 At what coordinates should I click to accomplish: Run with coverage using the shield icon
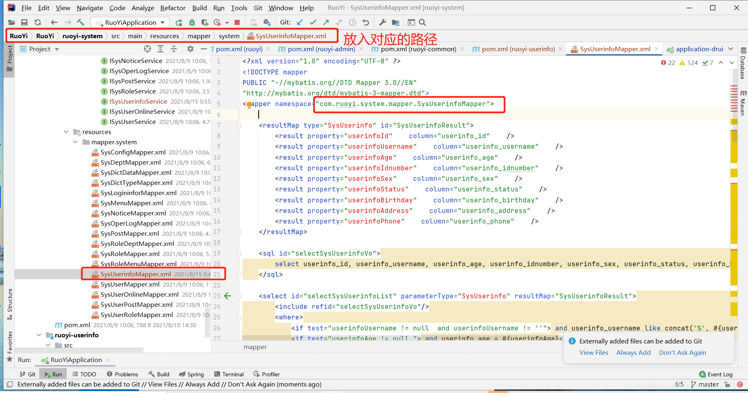[x=205, y=22]
